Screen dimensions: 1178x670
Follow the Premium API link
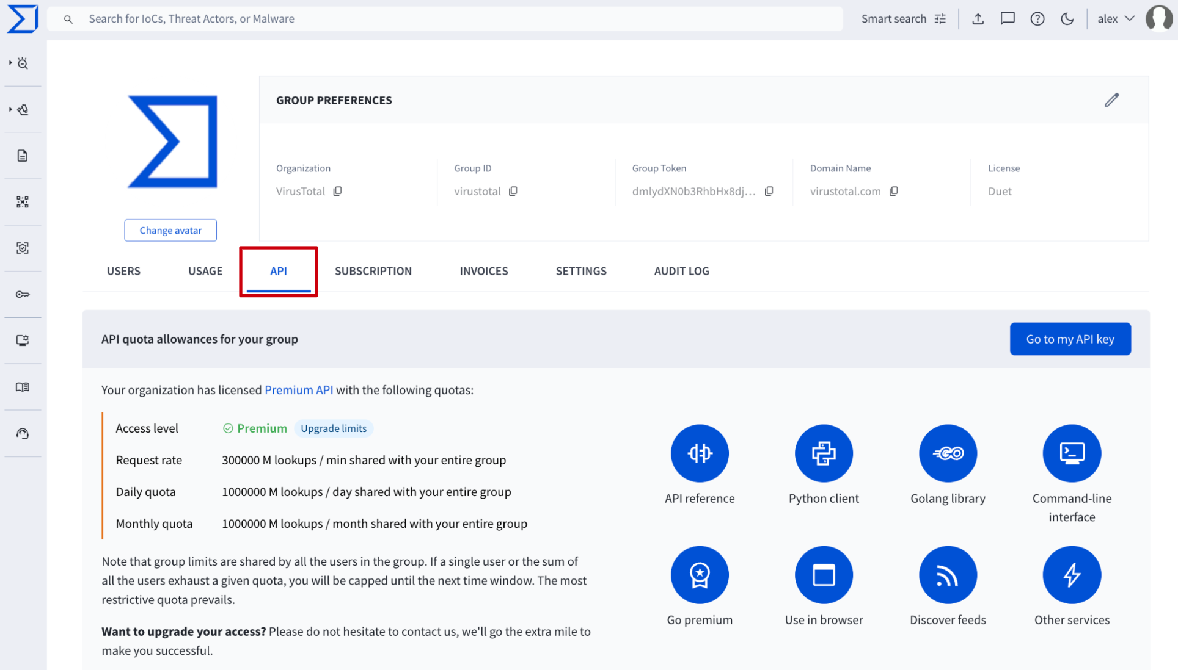pos(299,390)
